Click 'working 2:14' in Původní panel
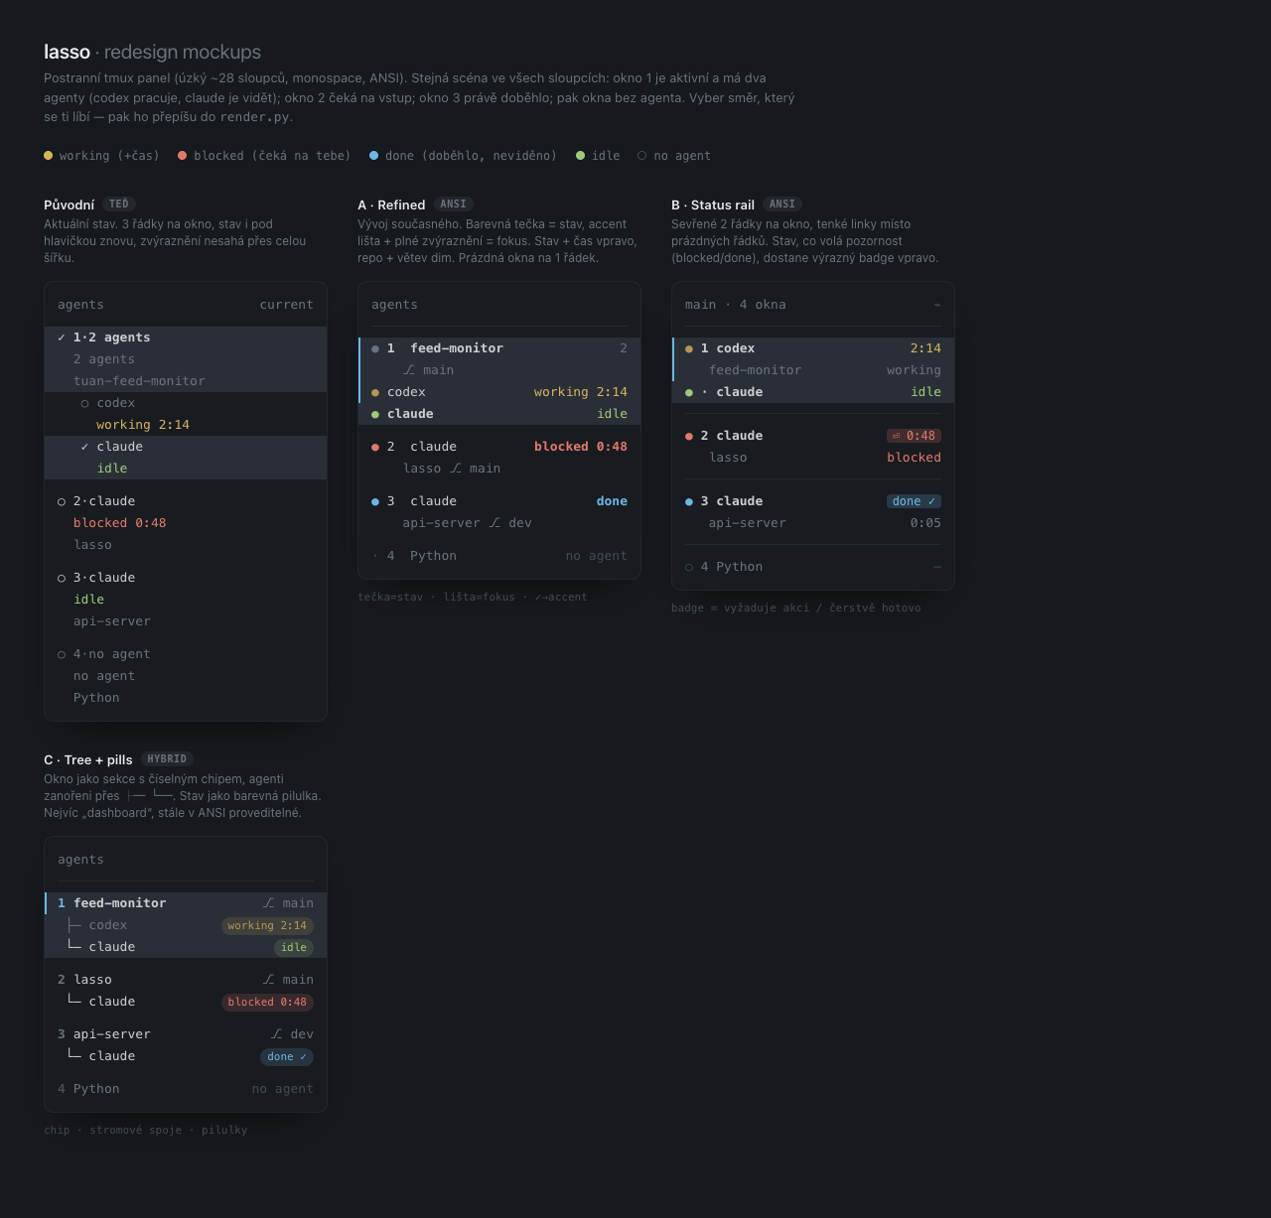Viewport: 1271px width, 1218px height. click(143, 425)
